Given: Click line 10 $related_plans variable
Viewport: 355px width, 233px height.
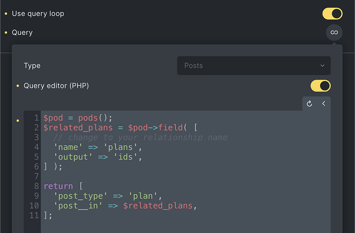Looking at the screenshot, I should tap(158, 206).
